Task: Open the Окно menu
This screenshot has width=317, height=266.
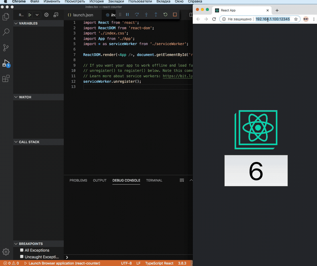Action: 179,1
